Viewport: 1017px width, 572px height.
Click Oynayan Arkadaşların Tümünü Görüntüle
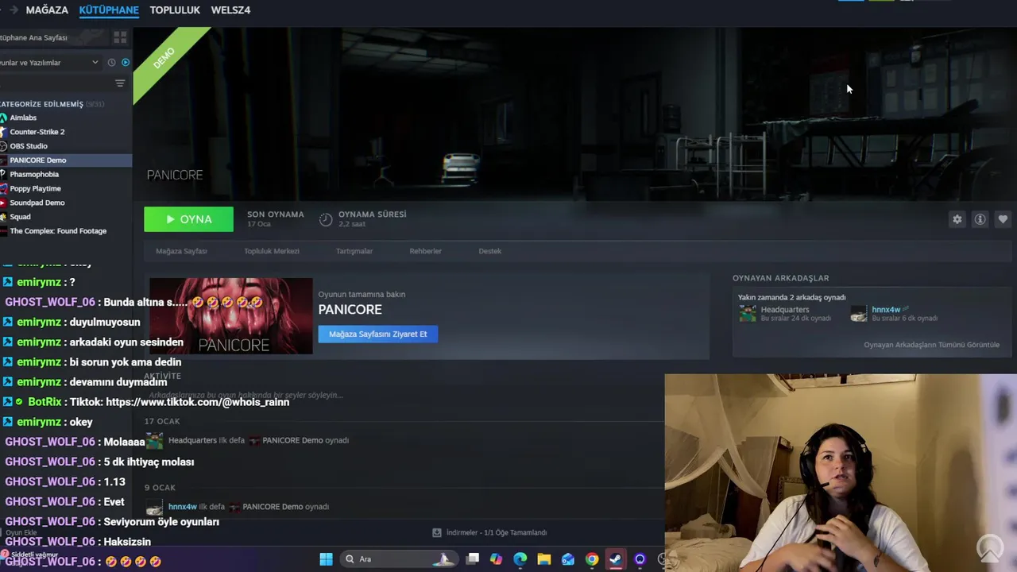[x=931, y=345]
